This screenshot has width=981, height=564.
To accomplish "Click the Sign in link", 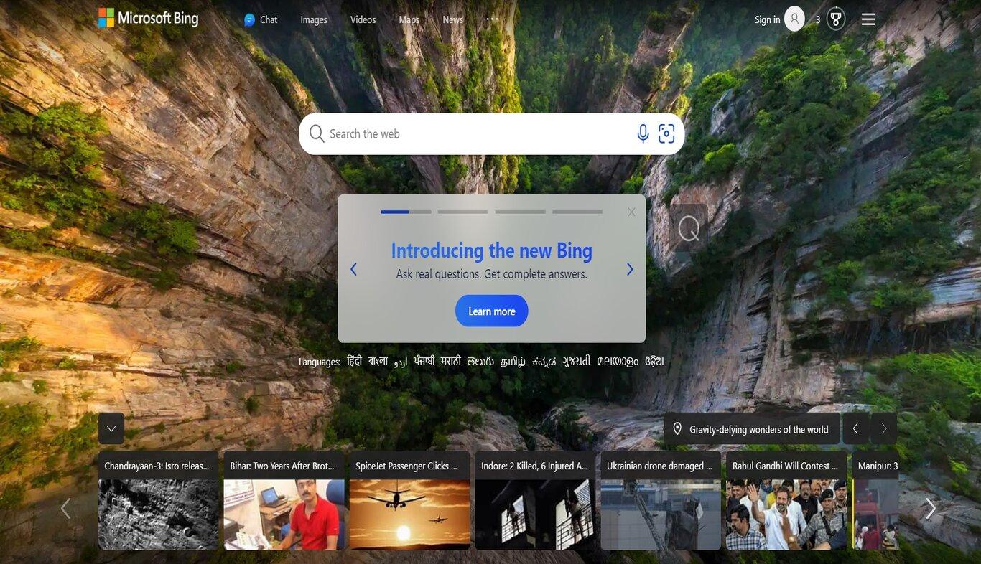I will pos(767,19).
